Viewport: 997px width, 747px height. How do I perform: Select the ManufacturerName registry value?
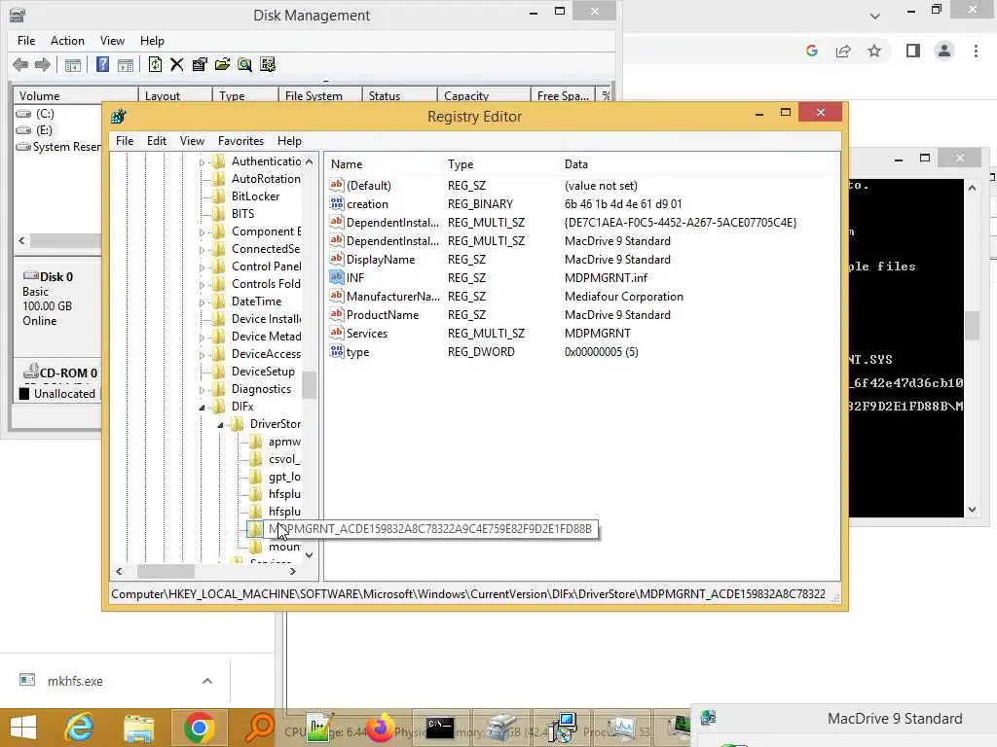pyautogui.click(x=392, y=297)
